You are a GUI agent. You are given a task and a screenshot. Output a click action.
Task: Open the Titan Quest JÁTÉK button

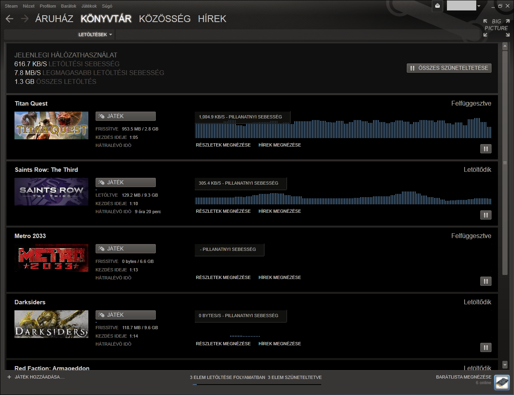[126, 116]
